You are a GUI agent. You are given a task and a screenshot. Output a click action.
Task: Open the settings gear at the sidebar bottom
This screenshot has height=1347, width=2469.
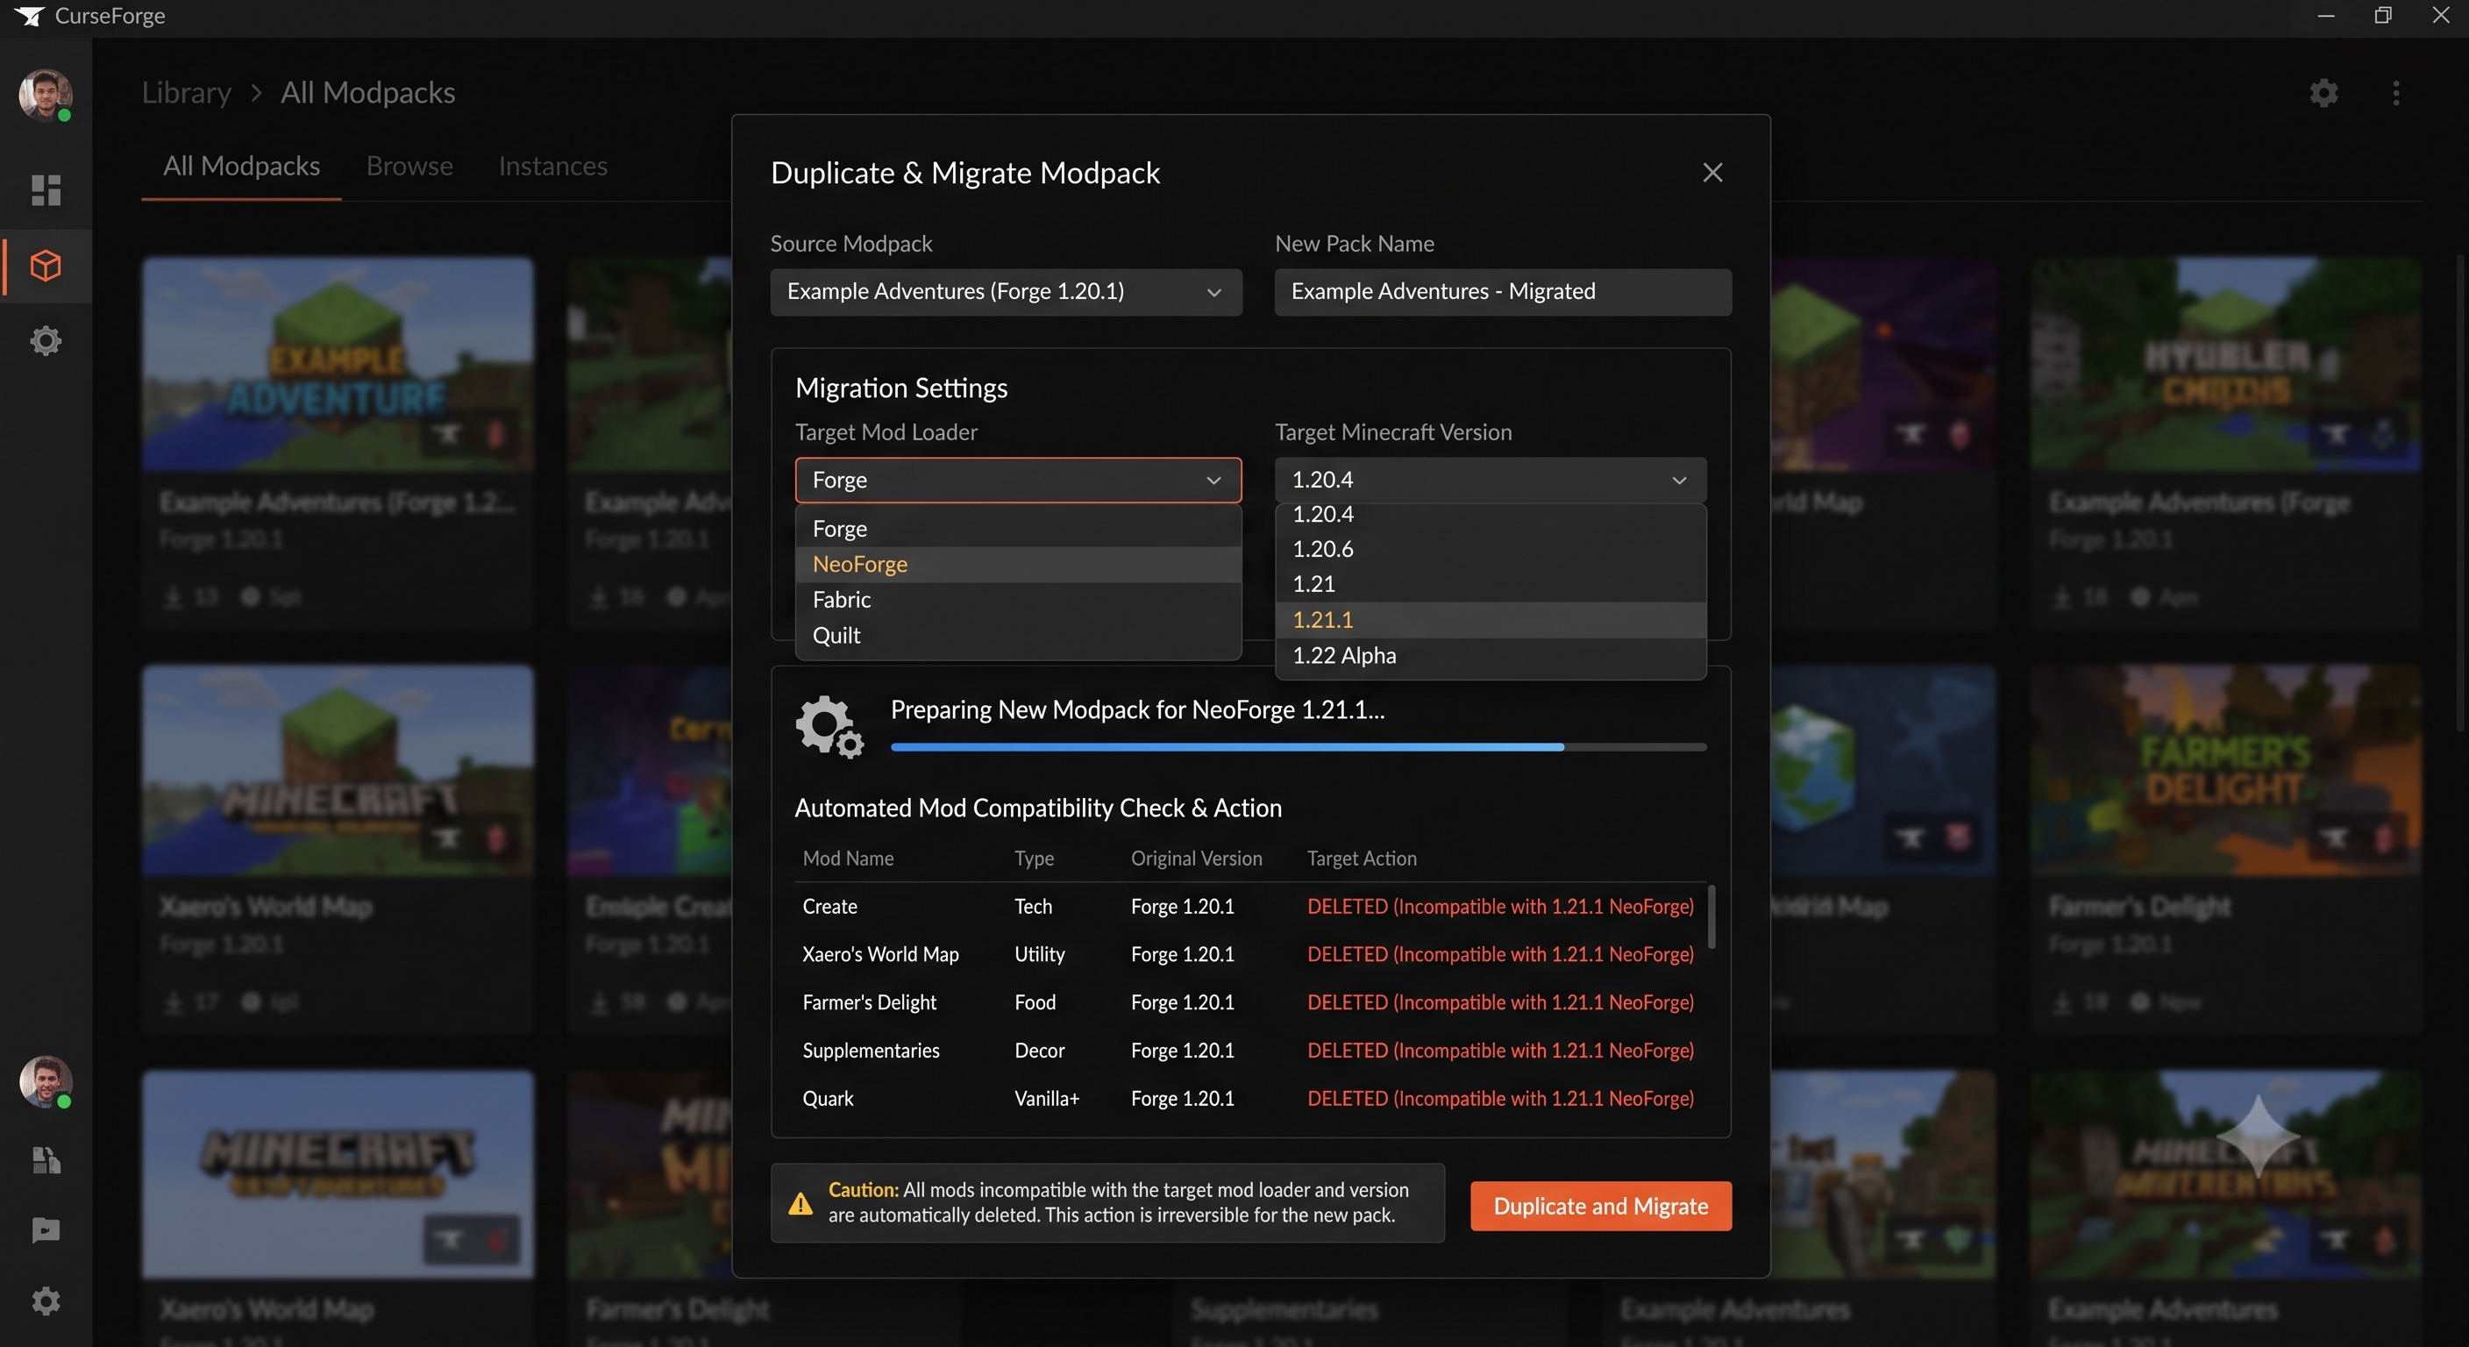(46, 1301)
